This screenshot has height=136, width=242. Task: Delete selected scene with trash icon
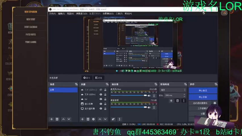pyautogui.click(x=57, y=119)
